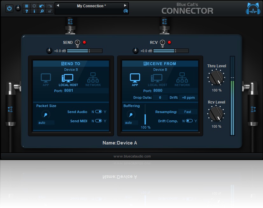Open the hamburger menu
Viewport: 263px width, 208px height.
tap(26, 6)
